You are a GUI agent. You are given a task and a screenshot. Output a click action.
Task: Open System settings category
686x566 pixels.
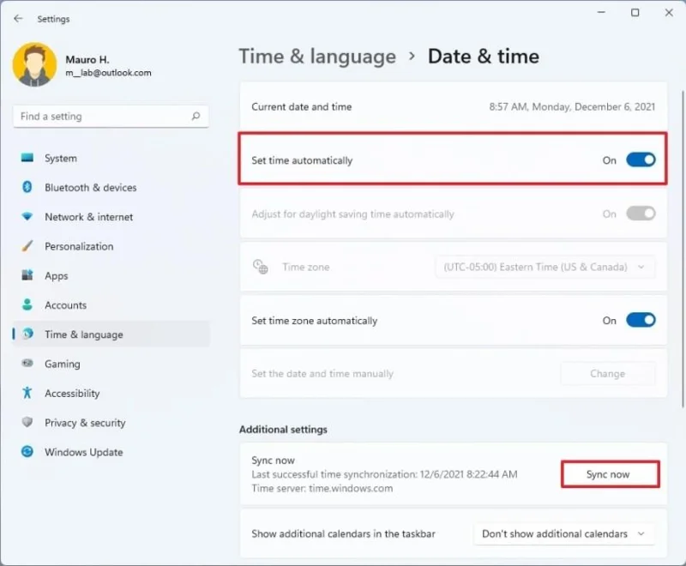click(111, 158)
